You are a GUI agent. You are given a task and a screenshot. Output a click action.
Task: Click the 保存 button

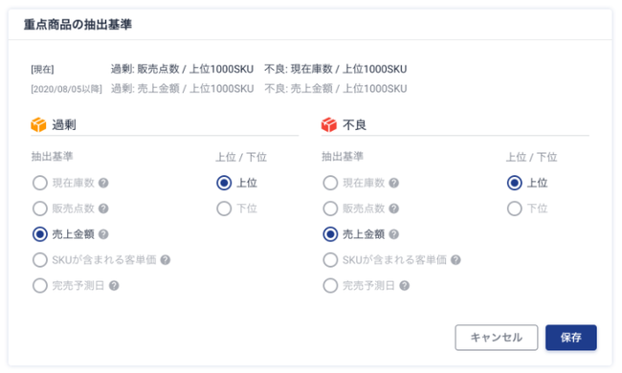pos(571,338)
